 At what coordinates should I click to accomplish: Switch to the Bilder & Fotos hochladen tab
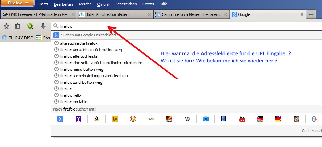115,14
